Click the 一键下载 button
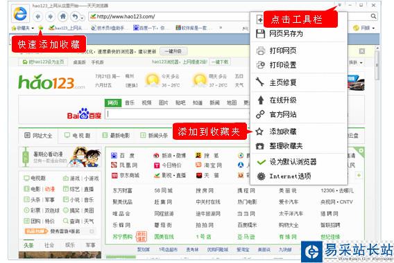394x263 pixels. pos(220,62)
